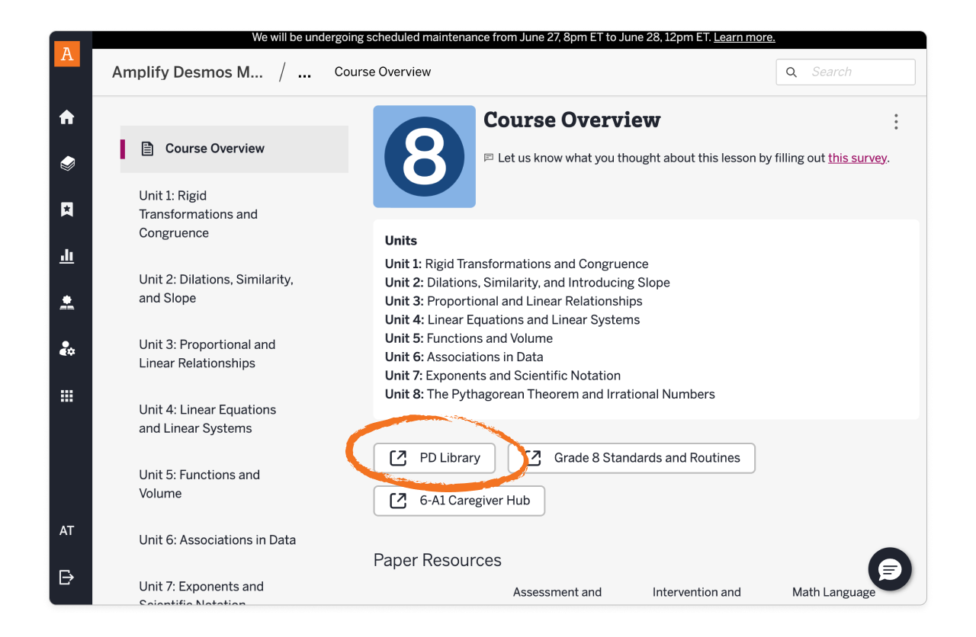Click the sign out icon in sidebar
The width and height of the screenshot is (976, 637).
click(x=67, y=577)
